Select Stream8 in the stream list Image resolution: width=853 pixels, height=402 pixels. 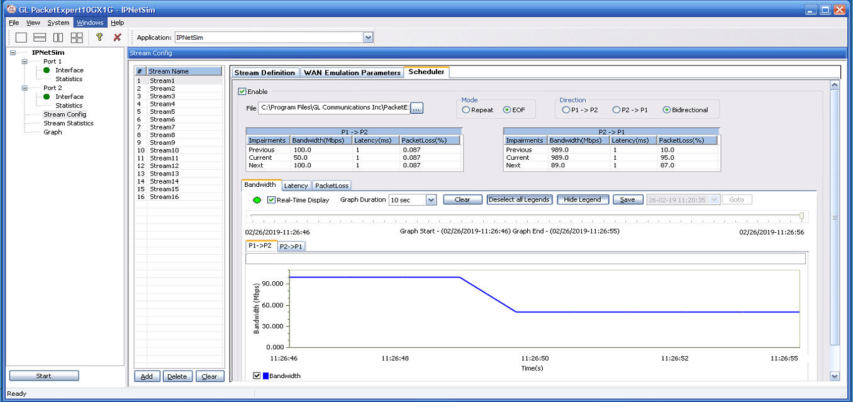(x=179, y=135)
